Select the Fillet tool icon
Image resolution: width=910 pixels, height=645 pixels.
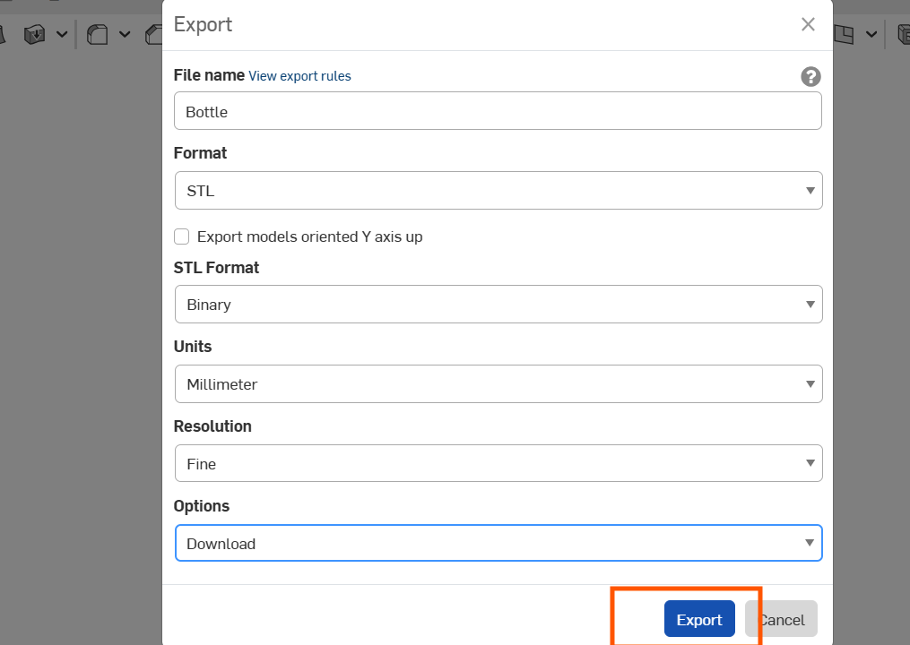[x=97, y=34]
